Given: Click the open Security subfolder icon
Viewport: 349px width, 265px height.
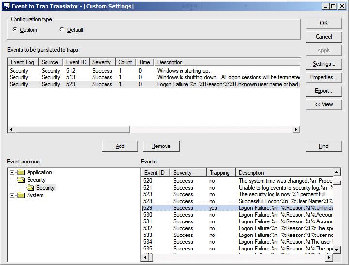Looking at the screenshot, I should pos(30,188).
